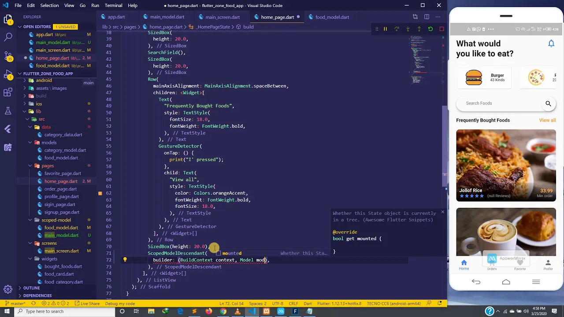Viewport: 564px width, 317px height.
Task: Open Chrome from the Windows taskbar
Action: click(x=223, y=311)
